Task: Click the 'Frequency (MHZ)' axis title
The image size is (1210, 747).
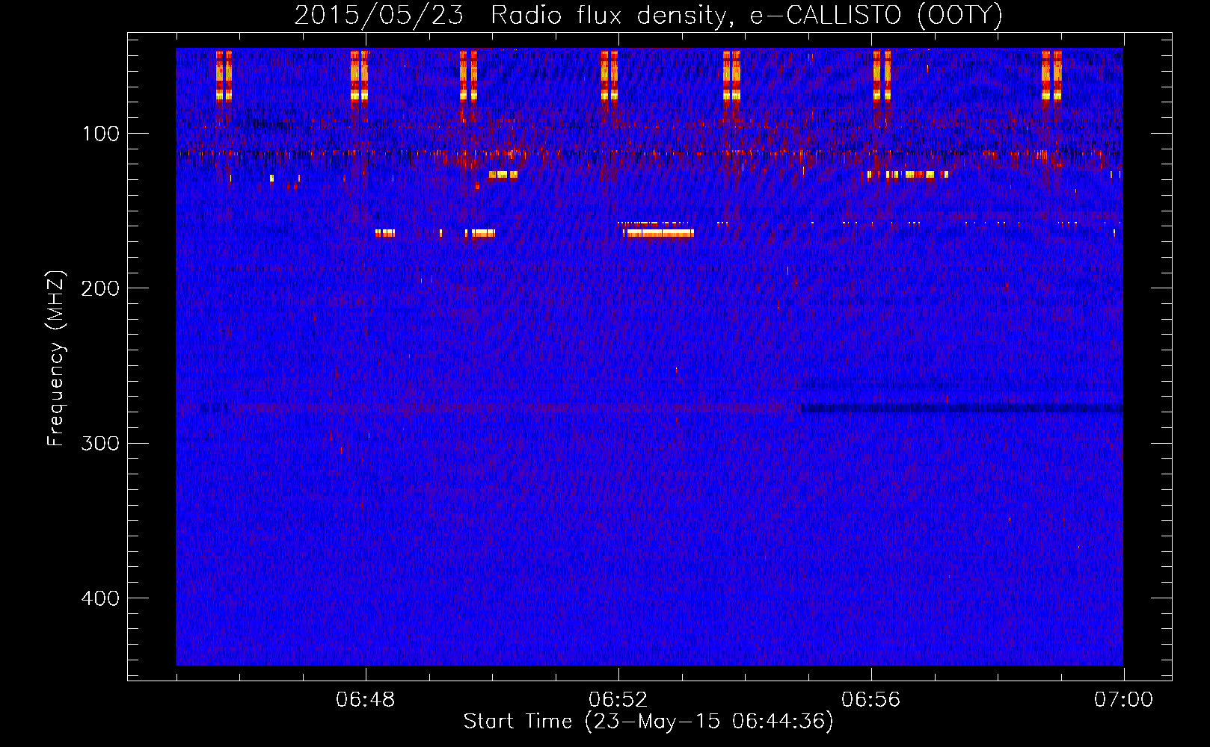Action: 57,358
